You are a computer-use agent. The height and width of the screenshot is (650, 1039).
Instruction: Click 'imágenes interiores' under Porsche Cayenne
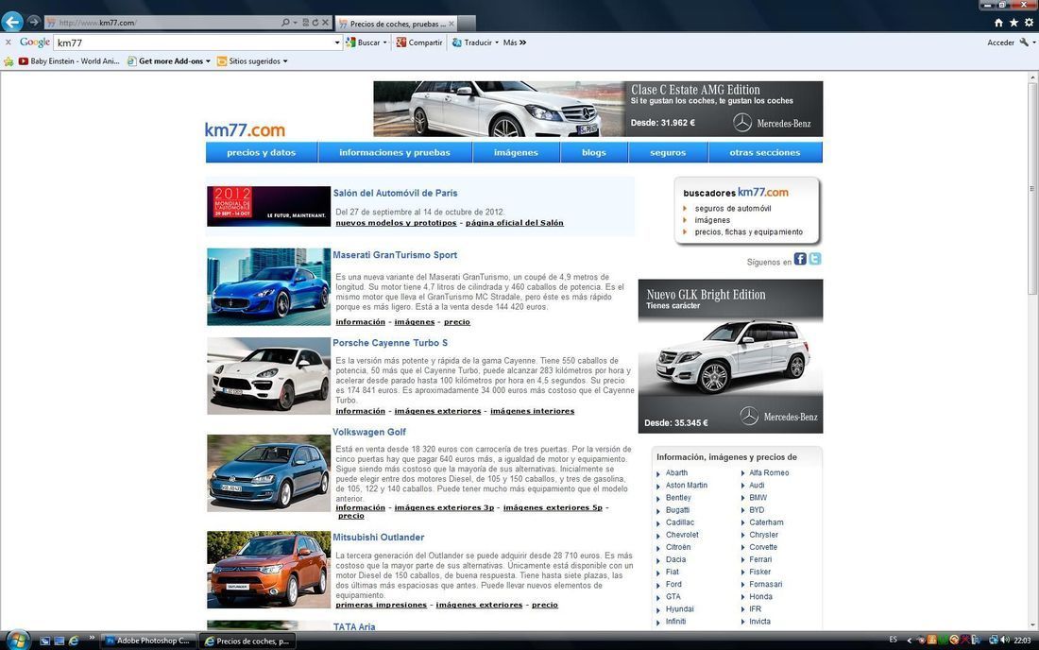coord(532,411)
